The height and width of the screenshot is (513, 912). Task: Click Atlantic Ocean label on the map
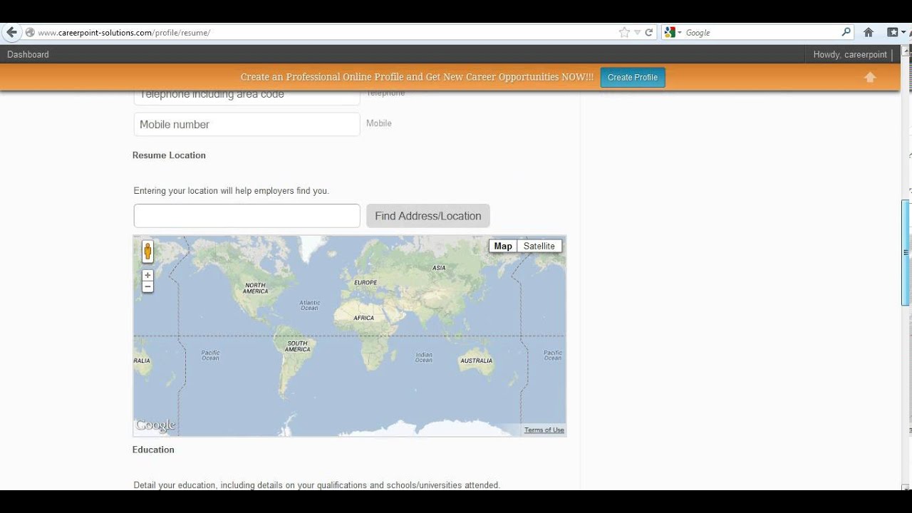(309, 305)
